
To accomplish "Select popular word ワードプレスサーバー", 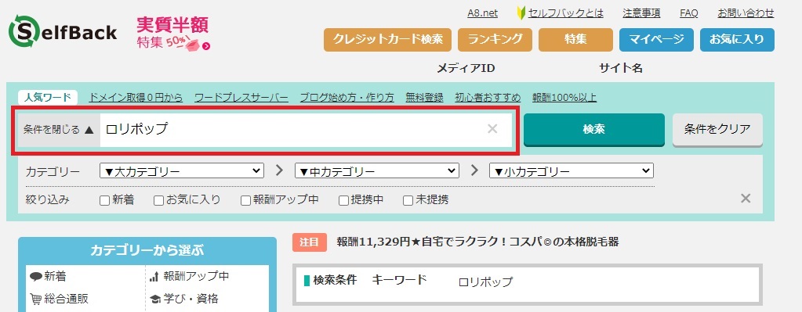I will [x=241, y=98].
